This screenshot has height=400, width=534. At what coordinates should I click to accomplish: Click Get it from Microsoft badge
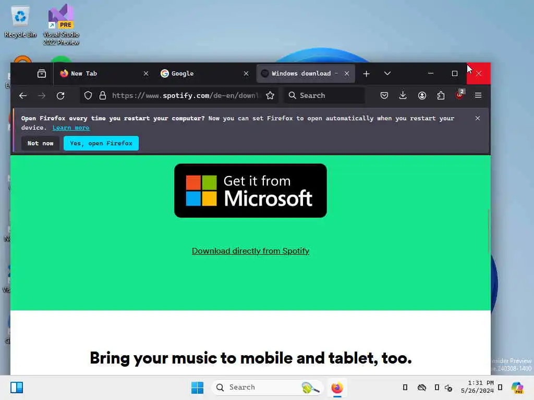tap(250, 191)
